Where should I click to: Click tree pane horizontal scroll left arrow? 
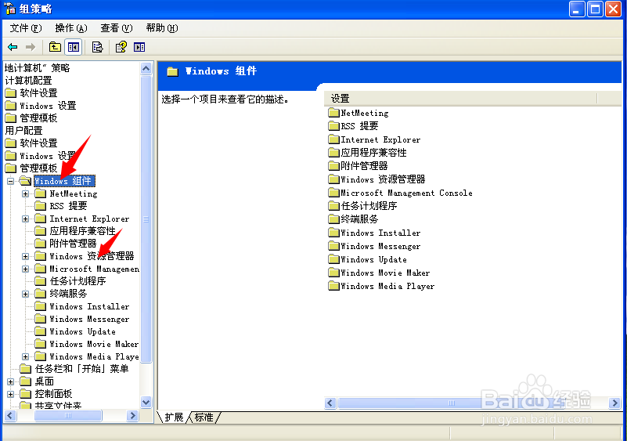[x=10, y=416]
